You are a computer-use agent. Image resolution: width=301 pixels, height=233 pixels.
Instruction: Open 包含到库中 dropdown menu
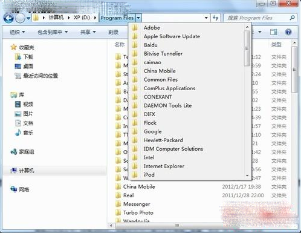point(53,32)
